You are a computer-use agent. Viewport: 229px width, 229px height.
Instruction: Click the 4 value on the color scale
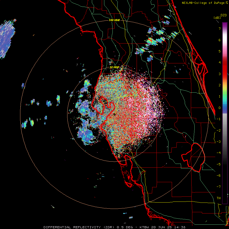coord(220,63)
